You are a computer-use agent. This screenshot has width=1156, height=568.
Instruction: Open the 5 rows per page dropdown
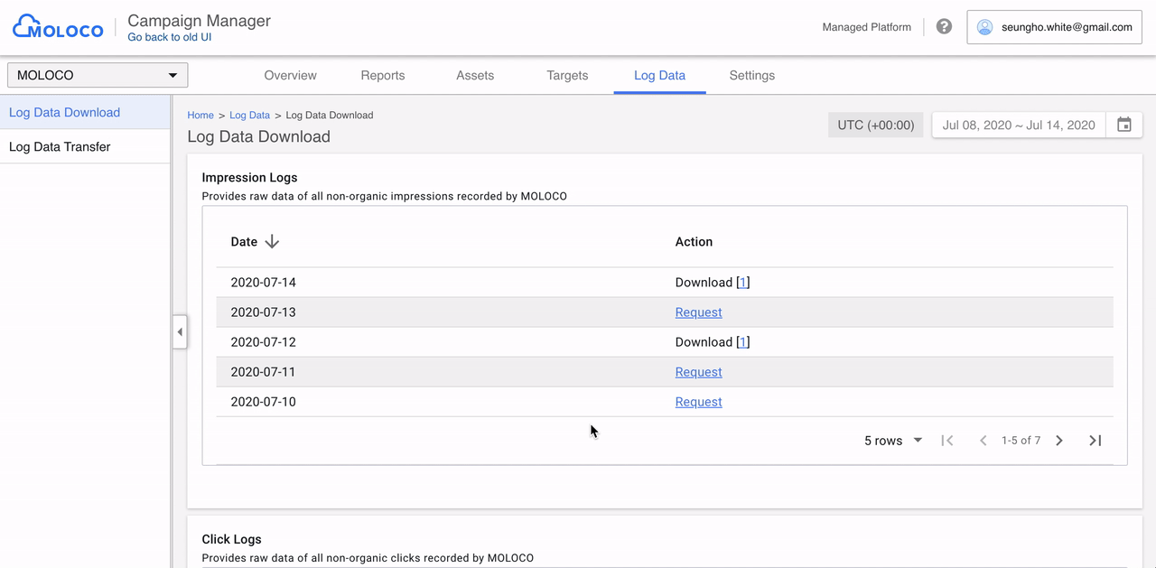point(893,441)
